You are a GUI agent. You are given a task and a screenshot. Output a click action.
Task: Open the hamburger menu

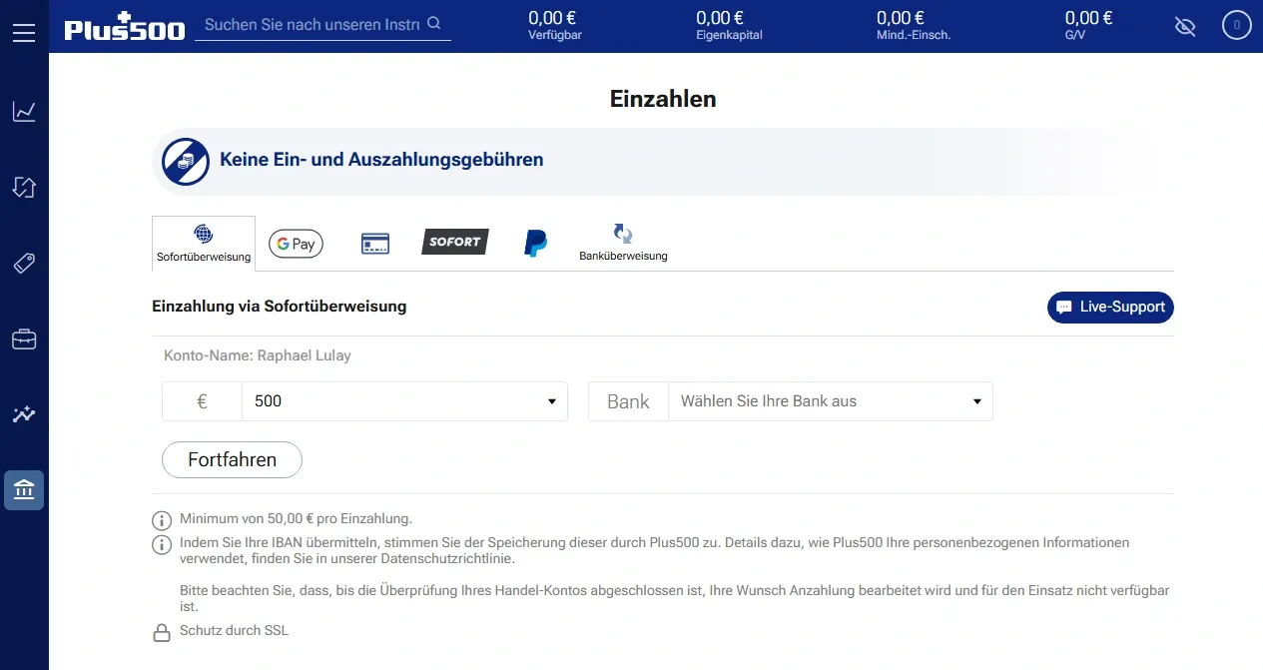tap(24, 33)
